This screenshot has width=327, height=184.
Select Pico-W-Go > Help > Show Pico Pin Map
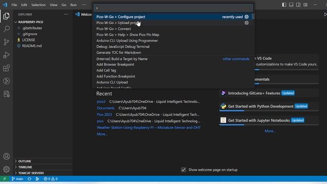(173, 35)
